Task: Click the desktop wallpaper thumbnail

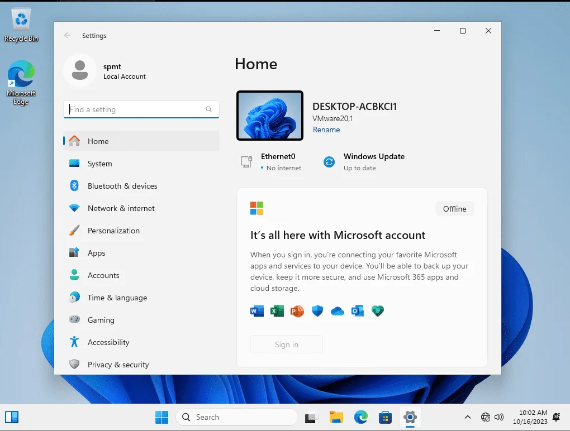Action: click(x=270, y=116)
